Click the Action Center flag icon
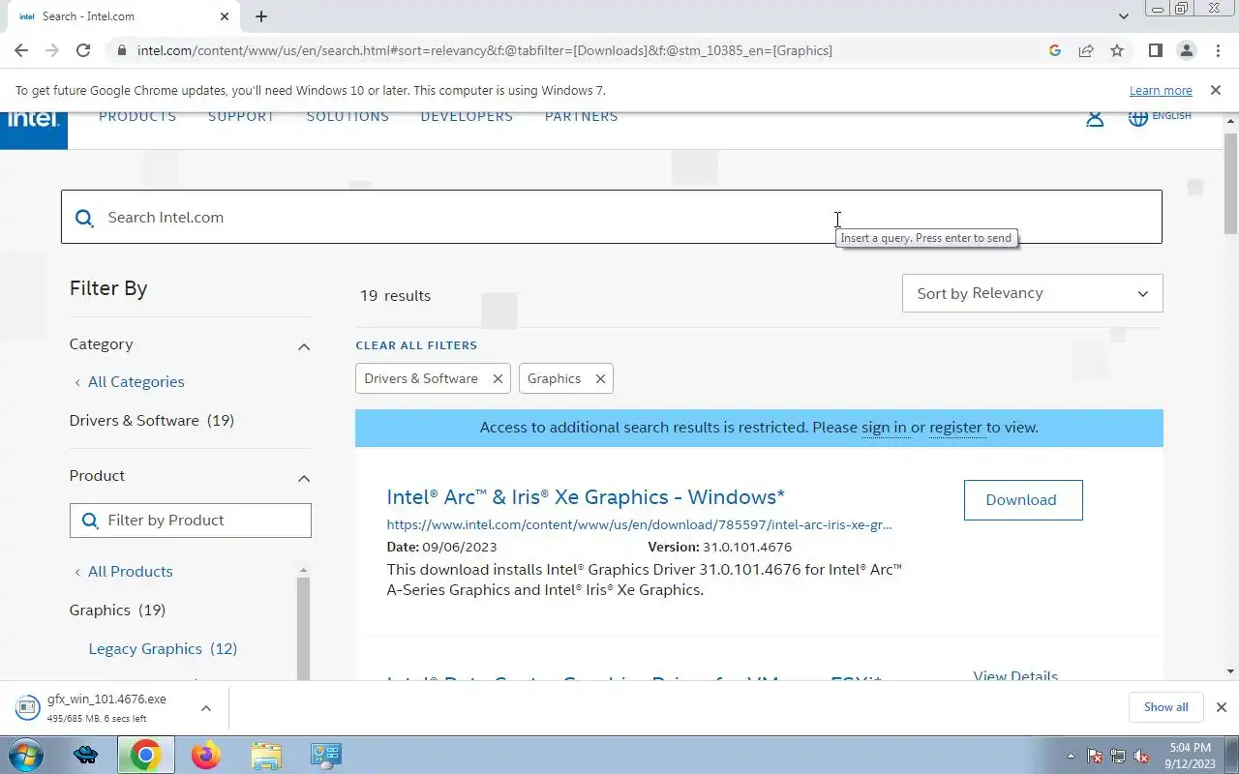This screenshot has width=1239, height=774. click(1095, 756)
